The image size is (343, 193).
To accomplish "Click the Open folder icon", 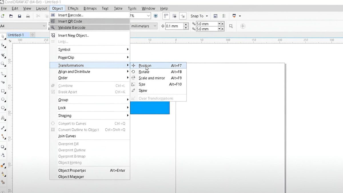I will (11, 16).
